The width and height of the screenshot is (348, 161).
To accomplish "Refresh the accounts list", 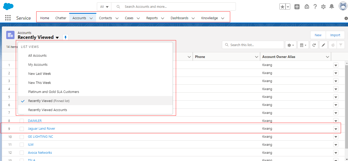I will coord(314,45).
